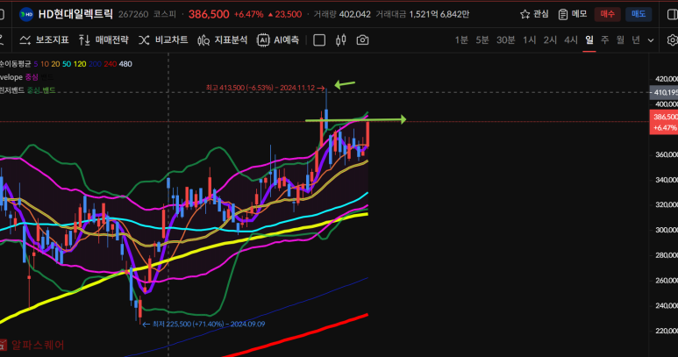The image size is (678, 357).
Task: Add stock to 관심 favorites star
Action: tap(534, 14)
